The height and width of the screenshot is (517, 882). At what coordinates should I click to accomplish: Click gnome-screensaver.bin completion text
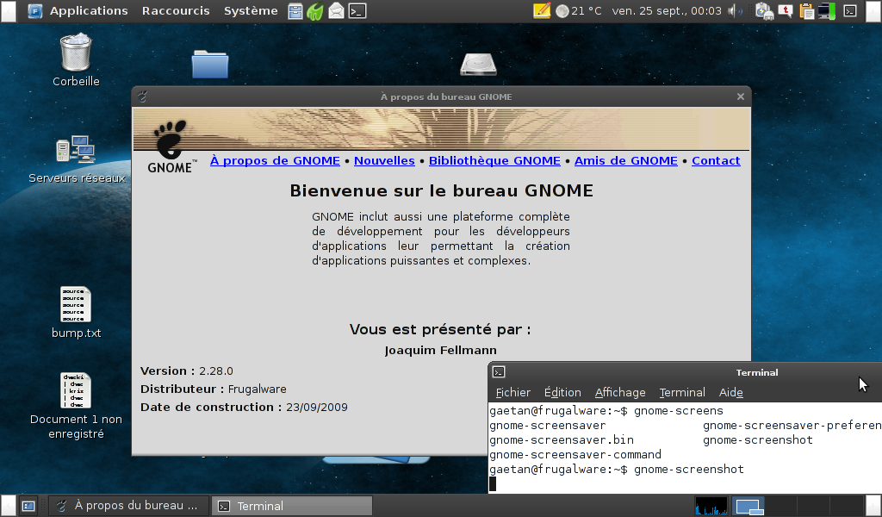(x=562, y=440)
